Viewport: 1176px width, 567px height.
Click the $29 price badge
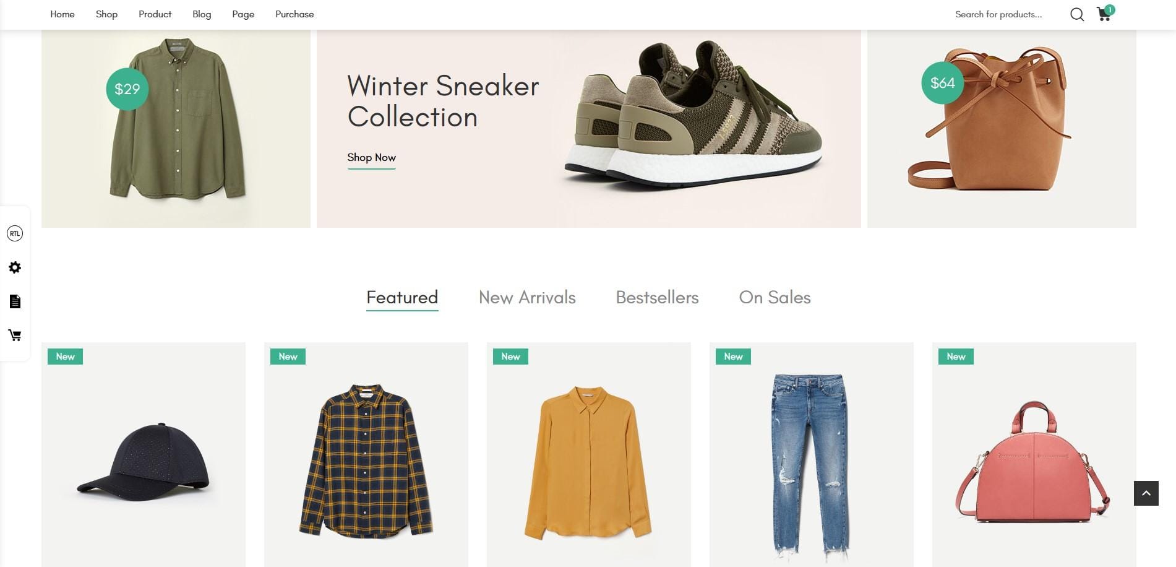[127, 89]
